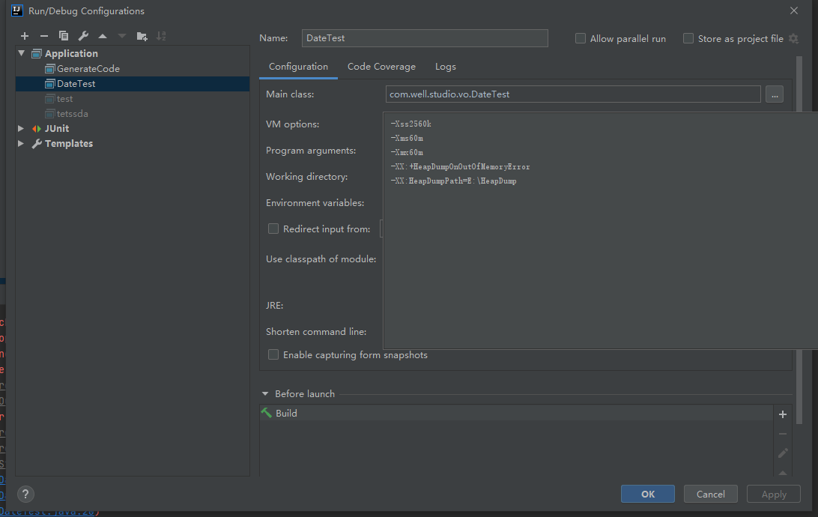Enable Store as project file checkbox
Image resolution: width=818 pixels, height=517 pixels.
(688, 39)
